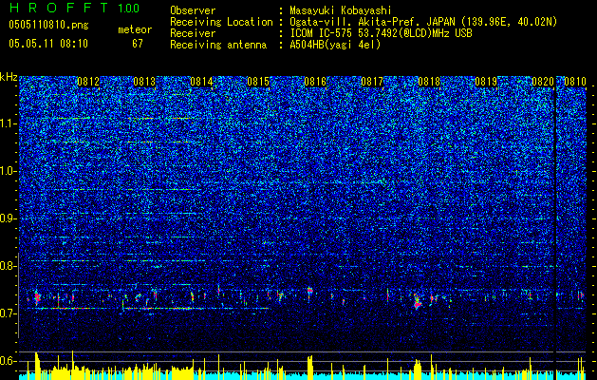
Task: Click the 0.9 frequency axis label
Action: pos(9,218)
